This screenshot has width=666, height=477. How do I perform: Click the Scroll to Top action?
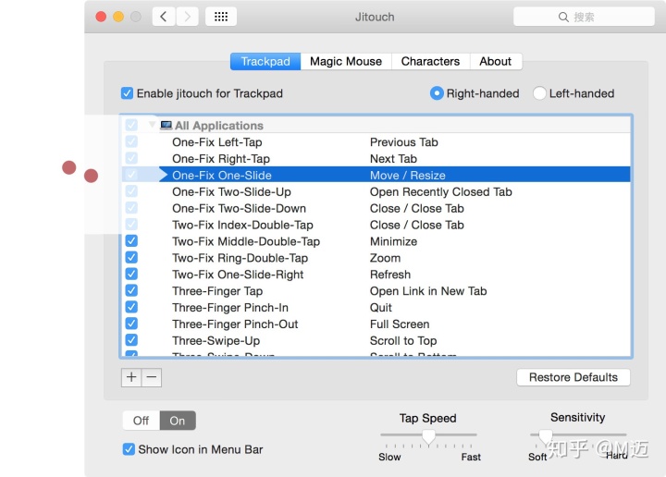pos(403,341)
